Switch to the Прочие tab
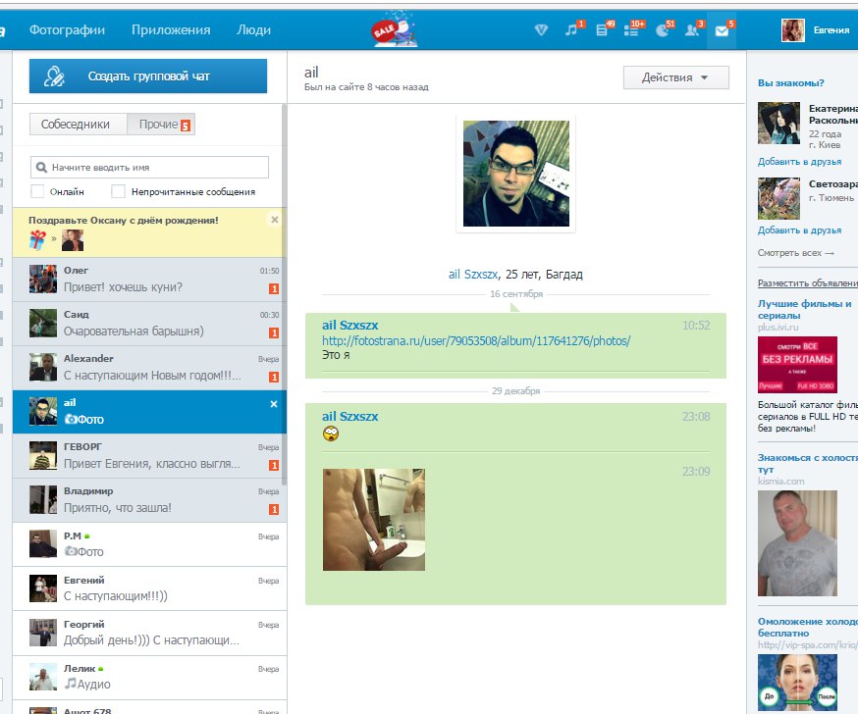Image resolution: width=858 pixels, height=714 pixels. coord(162,125)
